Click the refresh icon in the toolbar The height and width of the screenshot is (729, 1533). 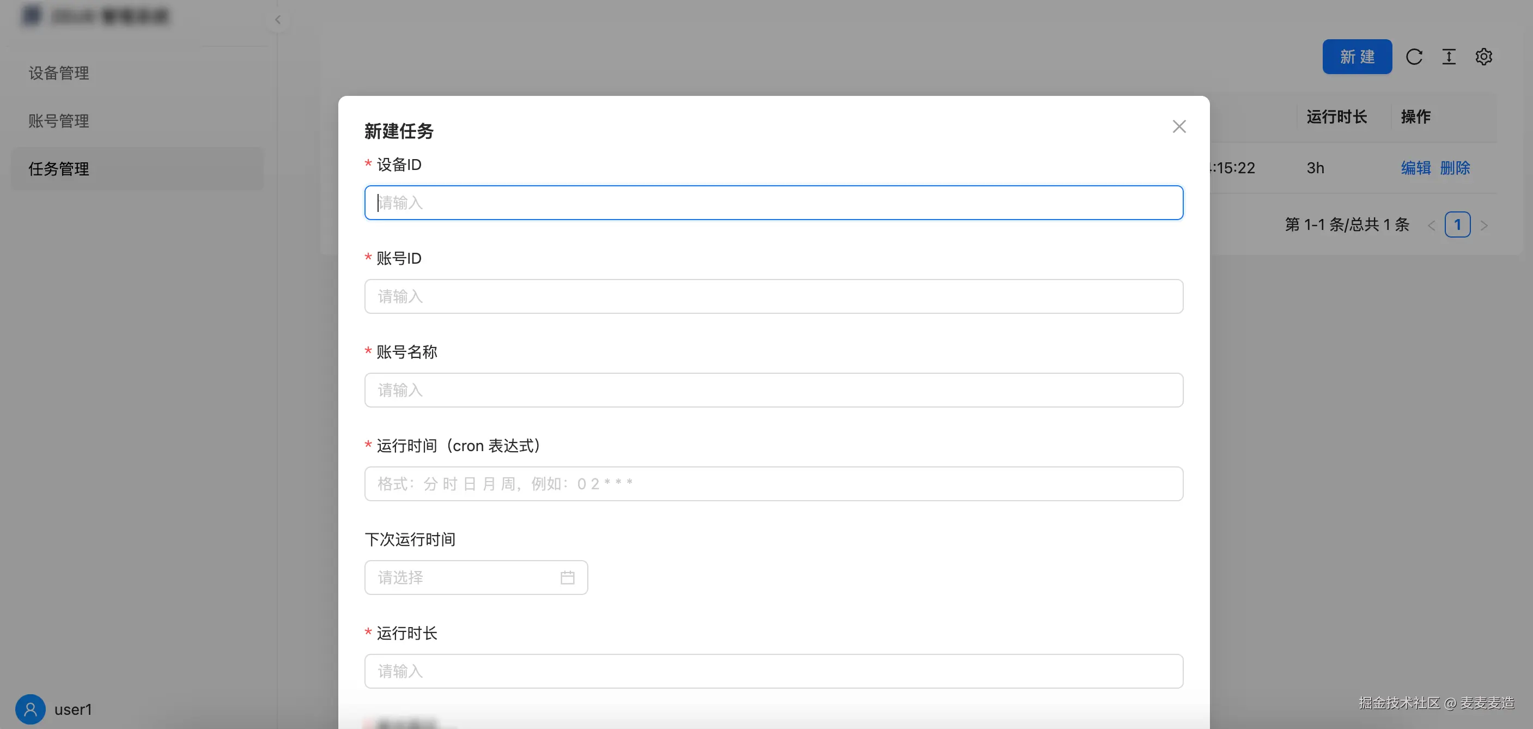tap(1415, 57)
